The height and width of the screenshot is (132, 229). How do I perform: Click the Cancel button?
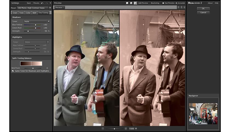point(203,13)
